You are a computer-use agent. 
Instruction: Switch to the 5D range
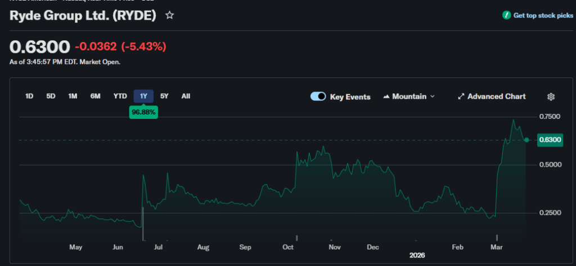point(51,96)
